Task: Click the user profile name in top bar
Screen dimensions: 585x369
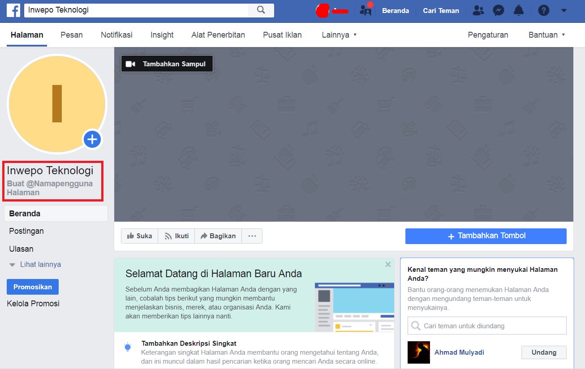Action: (340, 11)
